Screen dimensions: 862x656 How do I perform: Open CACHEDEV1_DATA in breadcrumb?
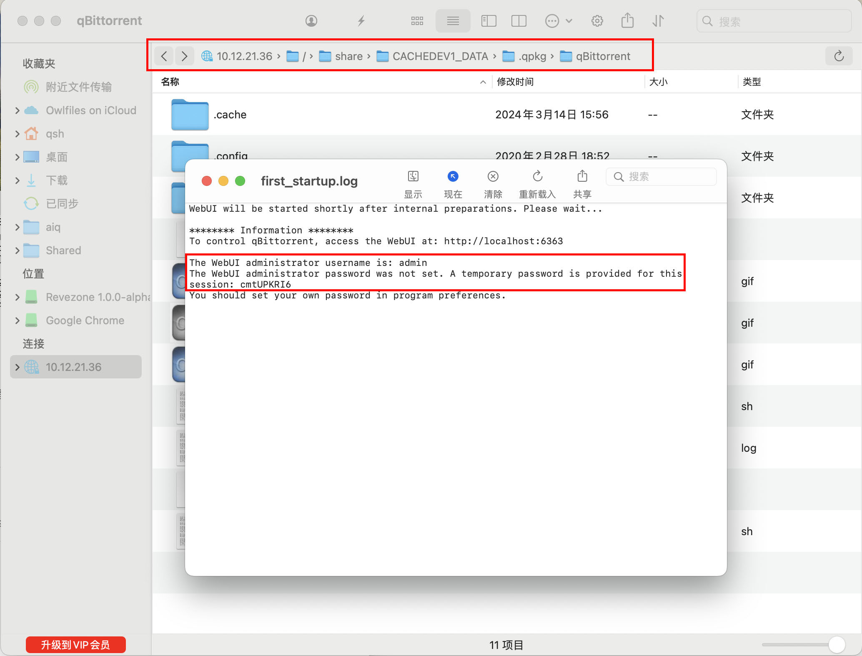click(432, 56)
